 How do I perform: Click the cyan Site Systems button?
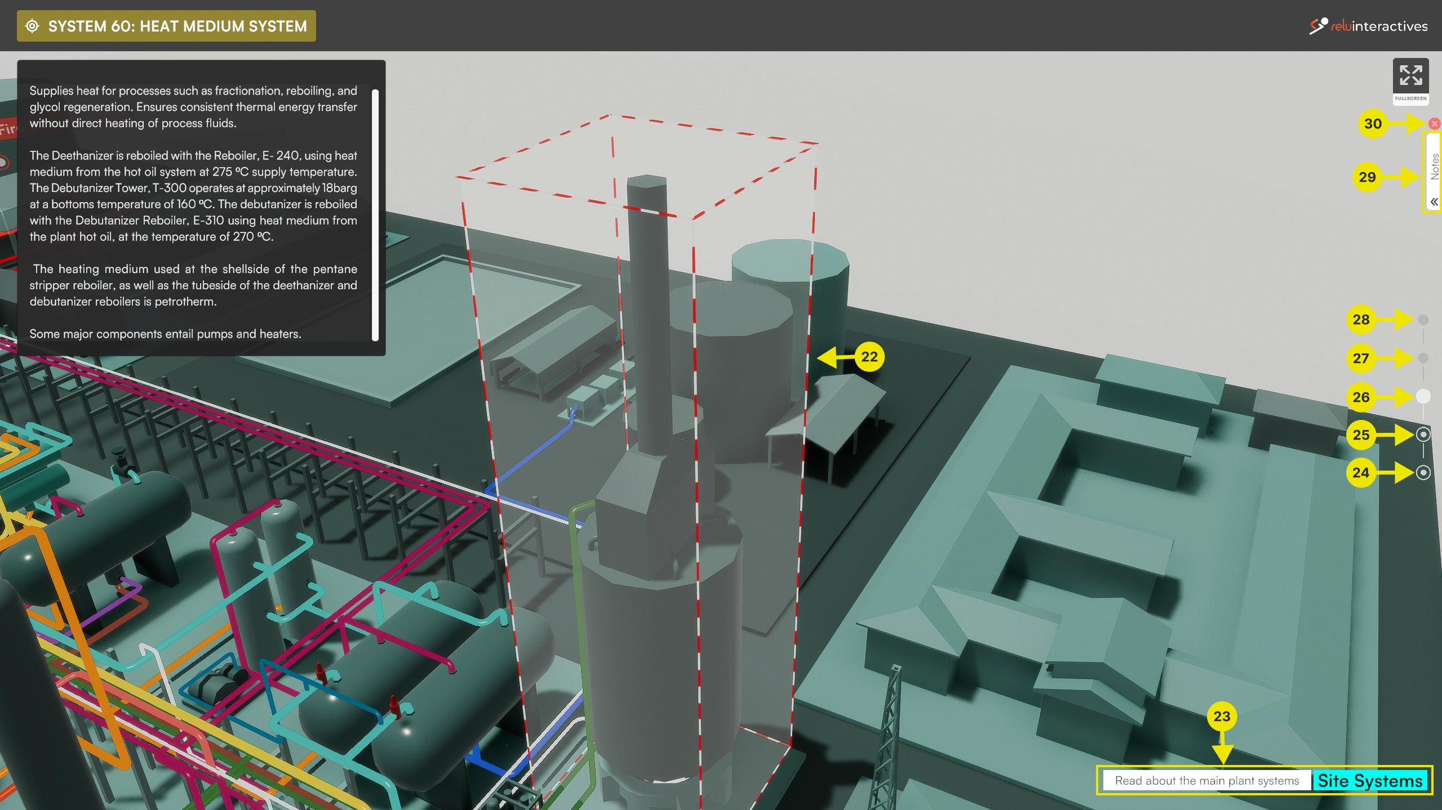[x=1369, y=781]
